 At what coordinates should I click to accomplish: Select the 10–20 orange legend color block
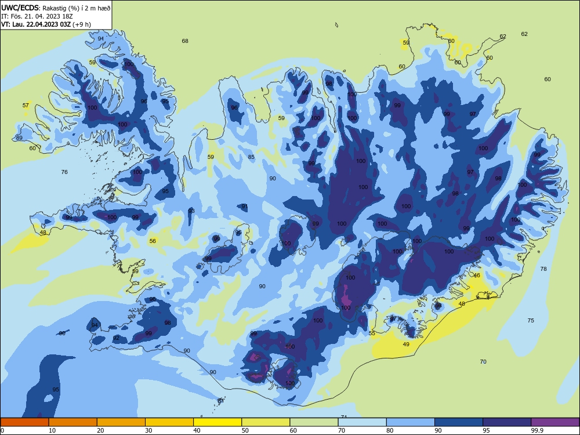click(x=73, y=422)
